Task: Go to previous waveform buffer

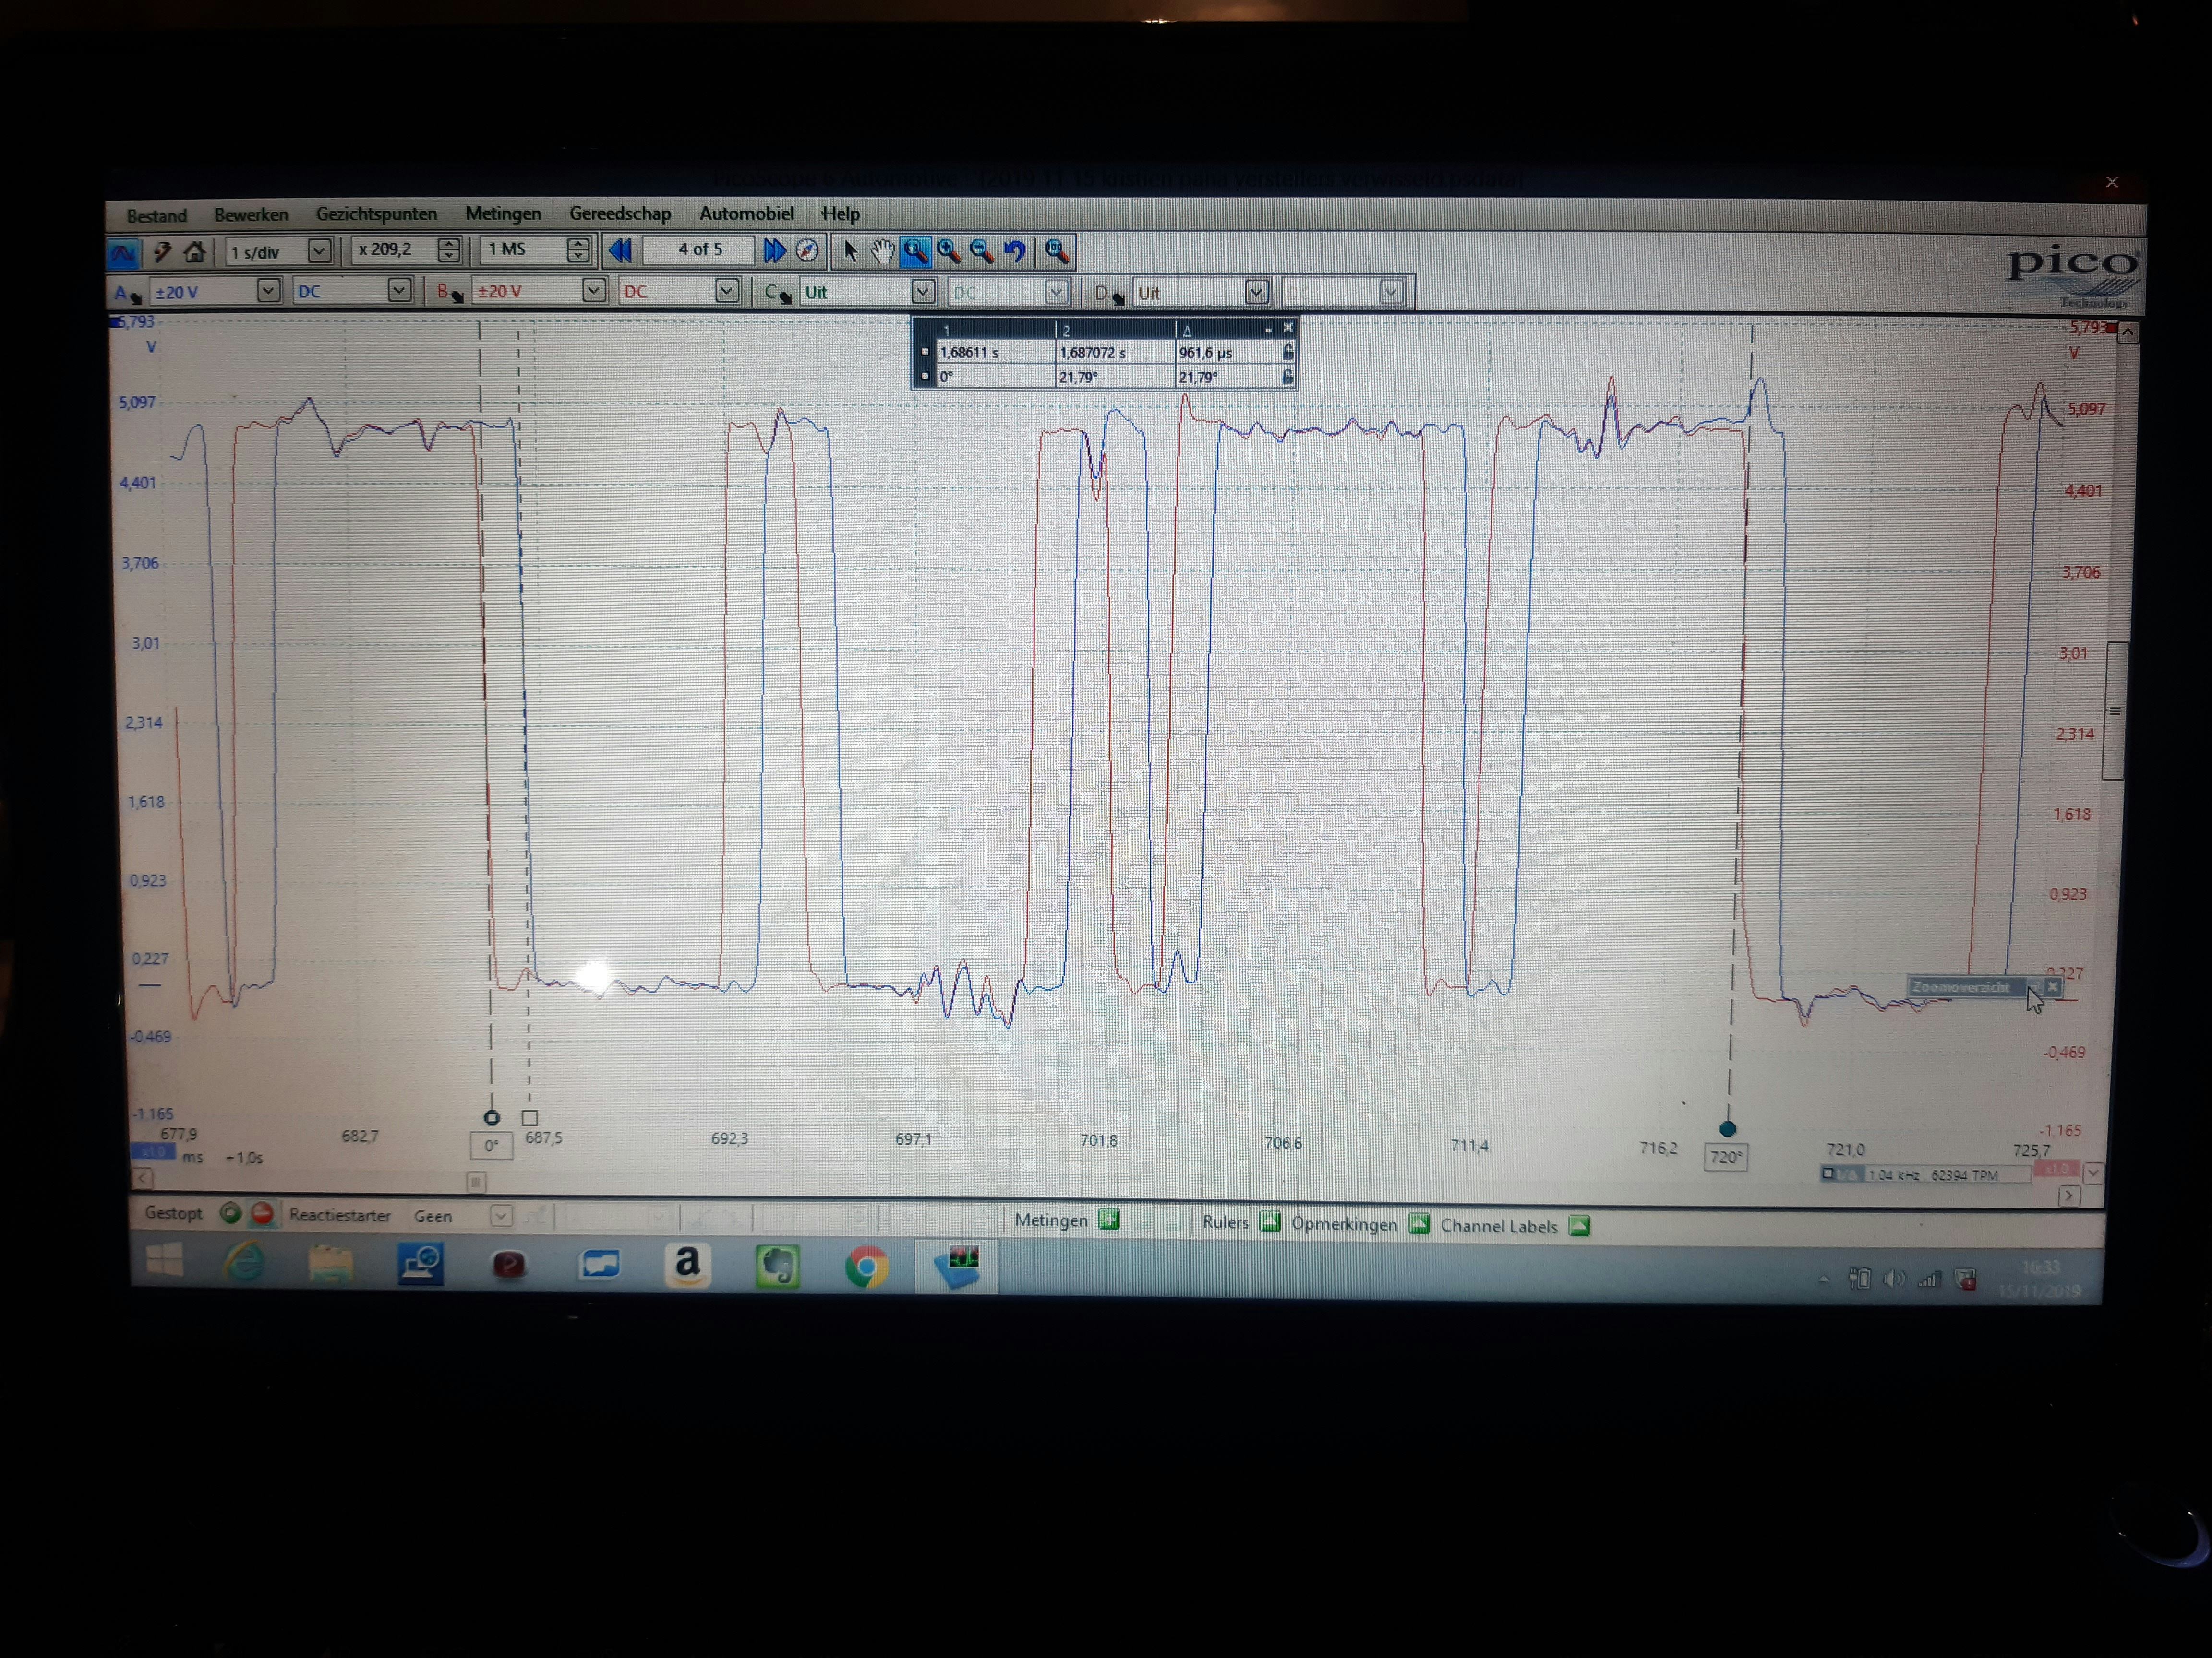Action: [x=620, y=250]
